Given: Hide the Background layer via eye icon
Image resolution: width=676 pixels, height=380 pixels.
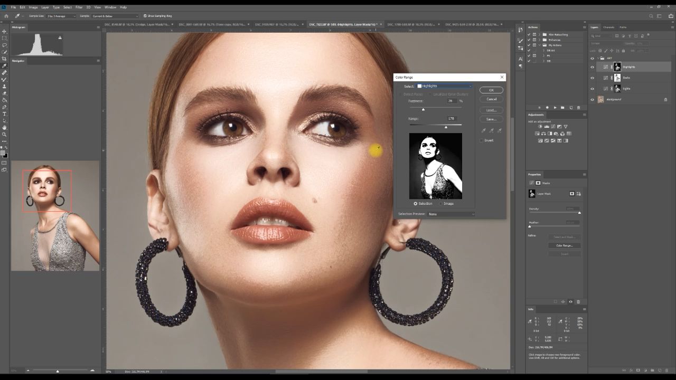Looking at the screenshot, I should click(592, 99).
